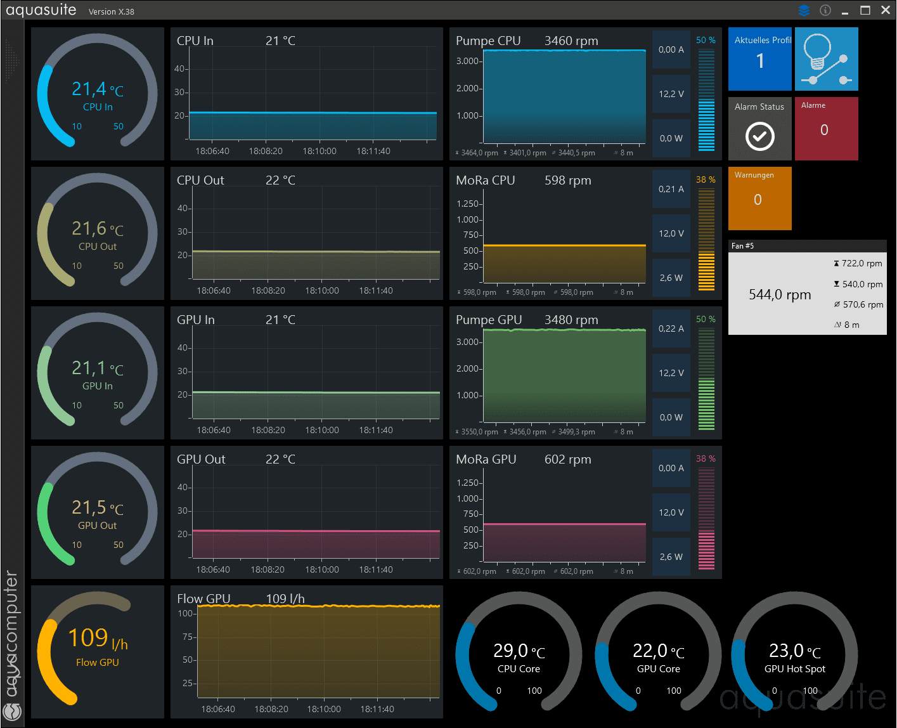The height and width of the screenshot is (728, 897).
Task: Click the 3480 rpm reading of Pumpe GPU
Action: 571,320
